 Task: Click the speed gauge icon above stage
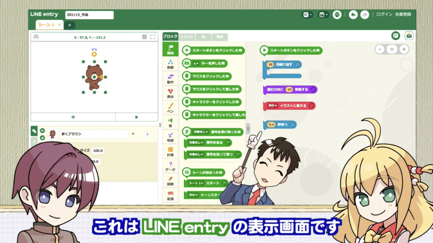tap(36, 37)
